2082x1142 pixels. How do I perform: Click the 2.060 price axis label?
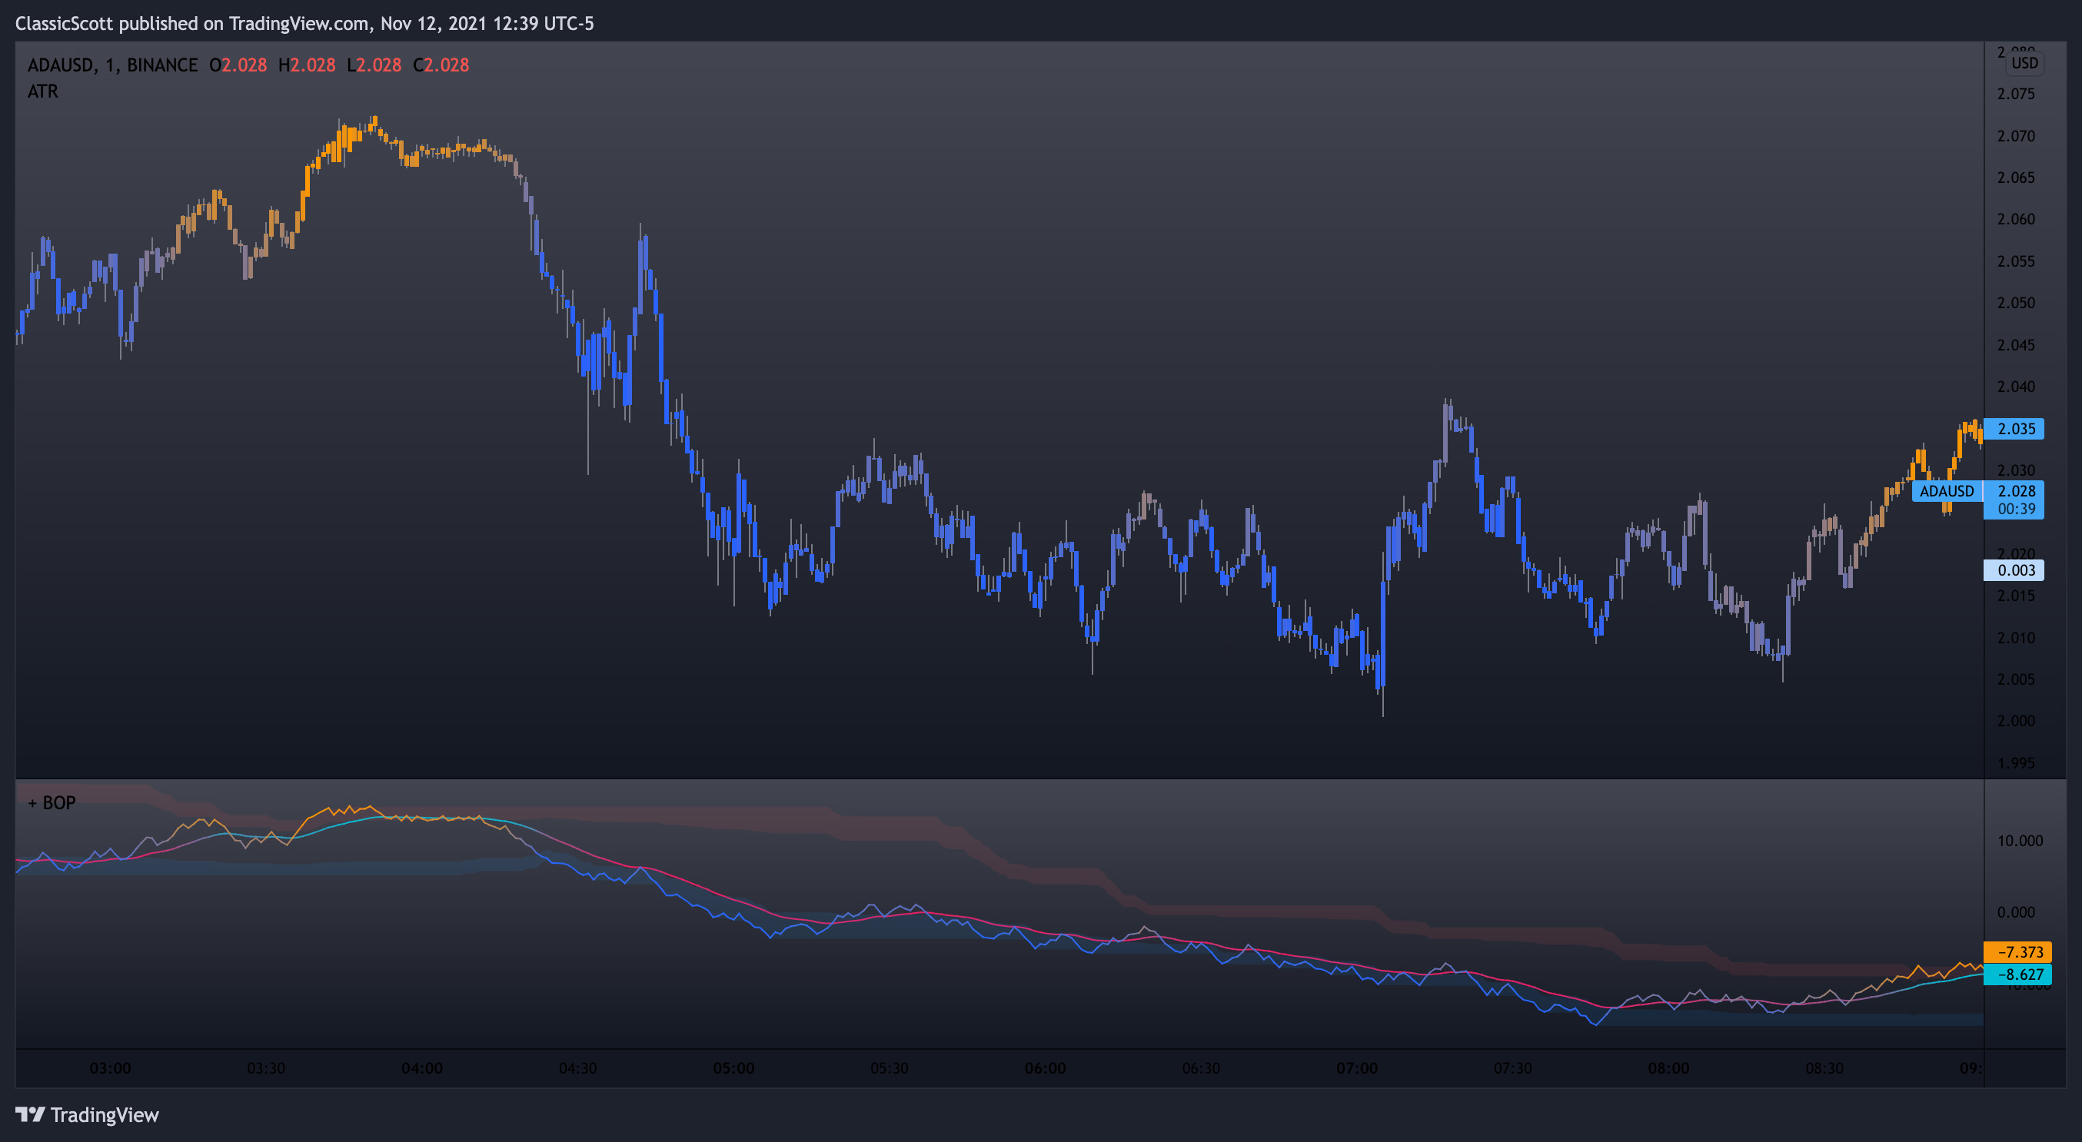[x=2016, y=219]
